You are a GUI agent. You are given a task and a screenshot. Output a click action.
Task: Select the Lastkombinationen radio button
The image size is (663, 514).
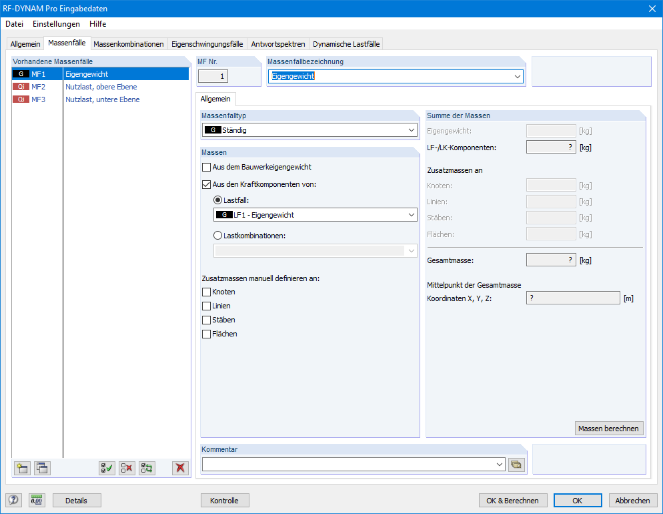pyautogui.click(x=217, y=236)
